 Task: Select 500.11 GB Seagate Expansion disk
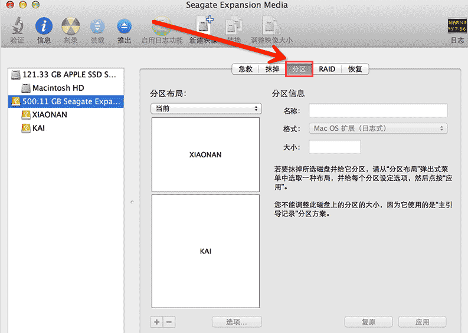tap(66, 101)
